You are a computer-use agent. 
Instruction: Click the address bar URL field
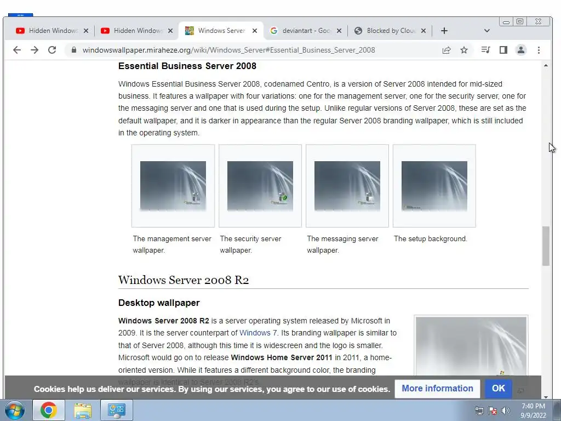(229, 50)
